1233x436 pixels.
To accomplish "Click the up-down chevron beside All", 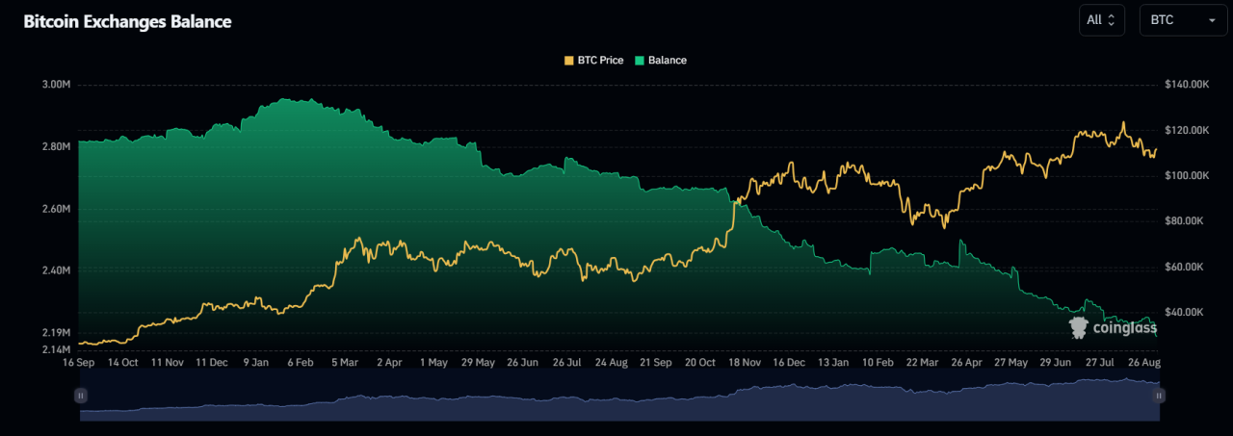I will [1112, 20].
